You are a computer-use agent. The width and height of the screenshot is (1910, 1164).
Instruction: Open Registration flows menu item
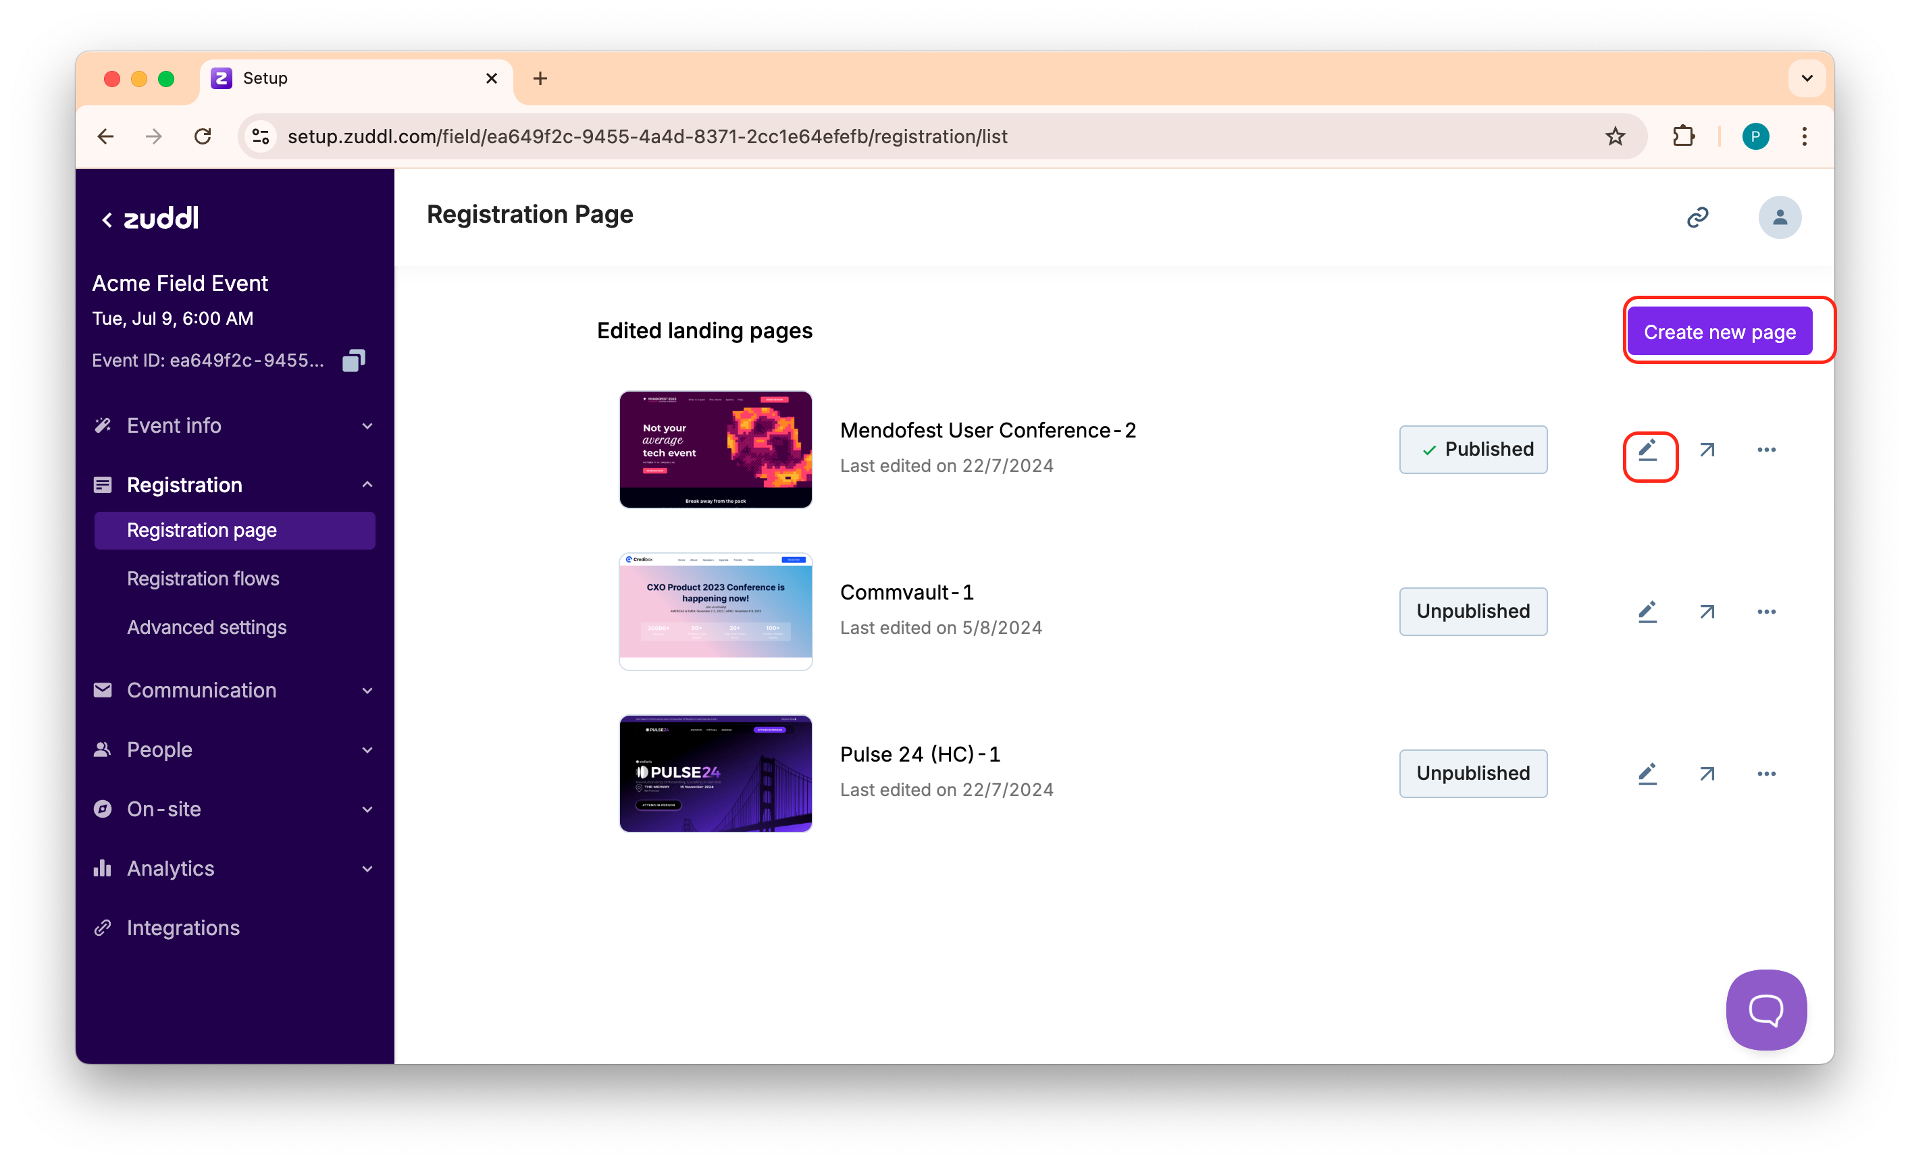click(203, 578)
